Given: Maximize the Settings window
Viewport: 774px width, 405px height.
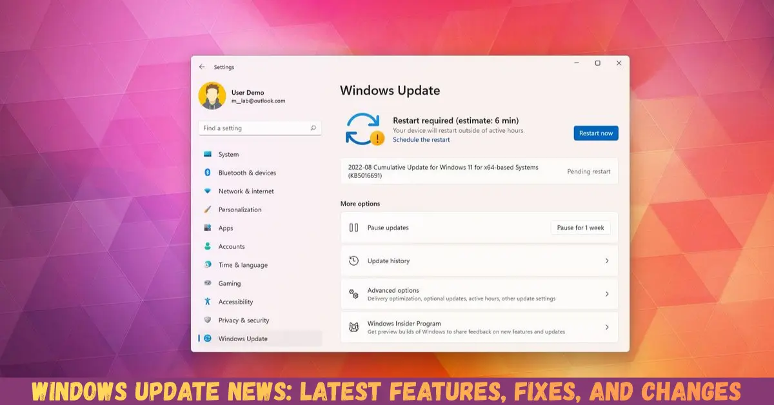Looking at the screenshot, I should (x=598, y=63).
